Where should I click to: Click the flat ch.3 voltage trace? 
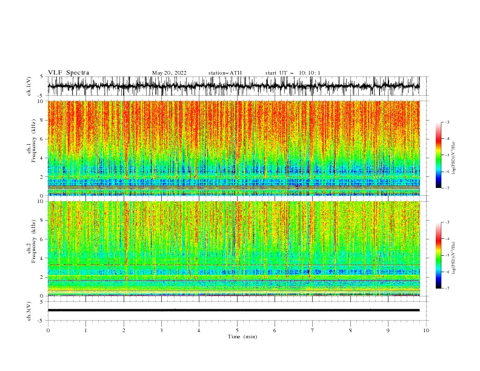point(233,310)
